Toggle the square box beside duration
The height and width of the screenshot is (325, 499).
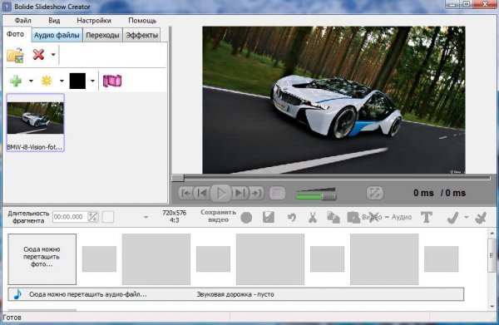[108, 217]
